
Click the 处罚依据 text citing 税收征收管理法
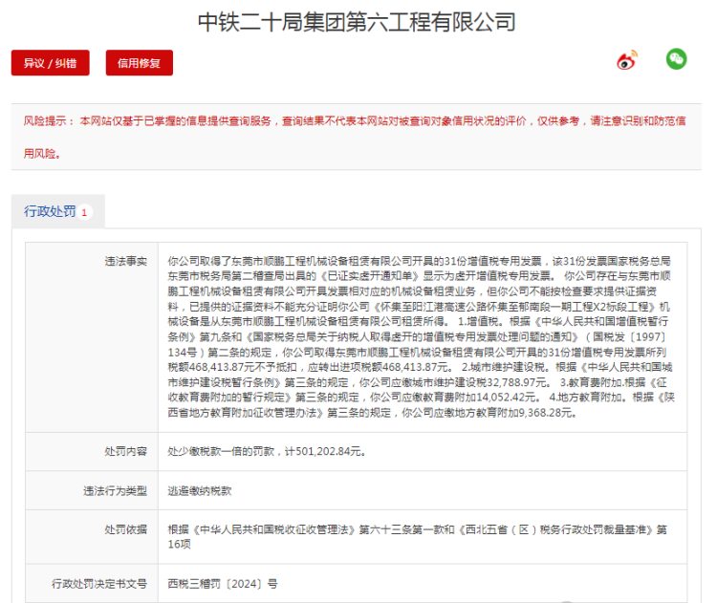(x=418, y=537)
